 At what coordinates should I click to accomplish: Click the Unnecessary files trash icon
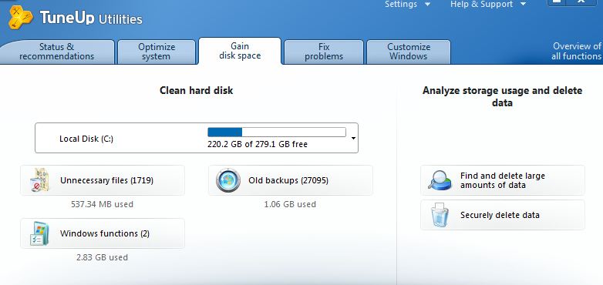point(39,180)
